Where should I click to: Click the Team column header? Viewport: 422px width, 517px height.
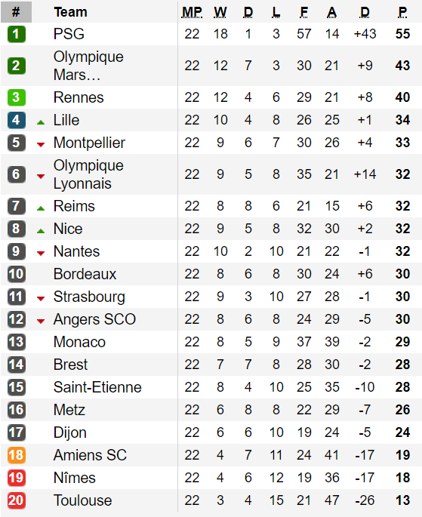[70, 12]
